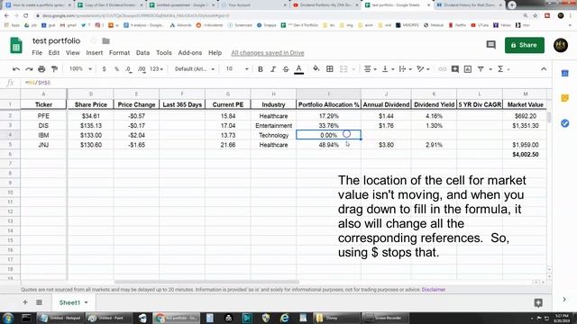This screenshot has width=577, height=324.
Task: Select the Paint format tool
Action: coord(54,69)
